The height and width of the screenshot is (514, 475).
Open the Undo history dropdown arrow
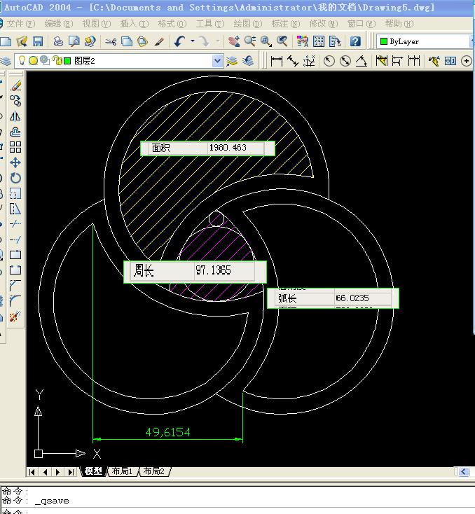click(193, 41)
